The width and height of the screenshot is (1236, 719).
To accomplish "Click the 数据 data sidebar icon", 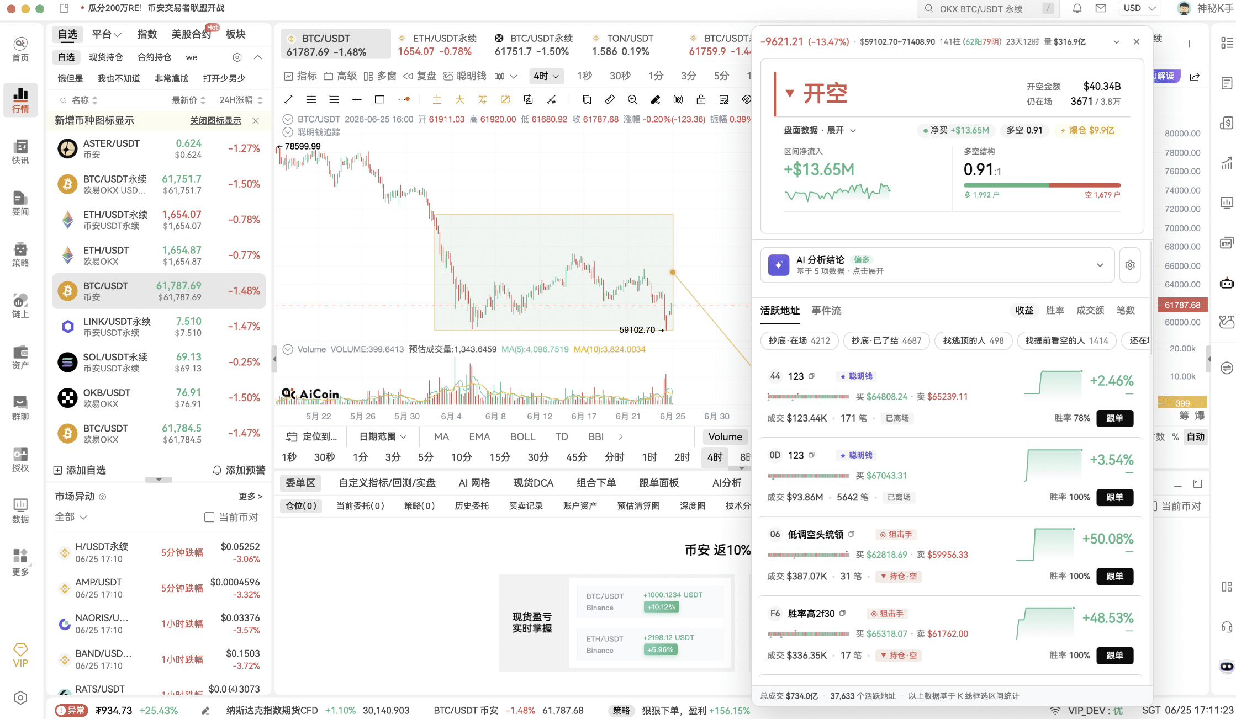I will tap(20, 511).
